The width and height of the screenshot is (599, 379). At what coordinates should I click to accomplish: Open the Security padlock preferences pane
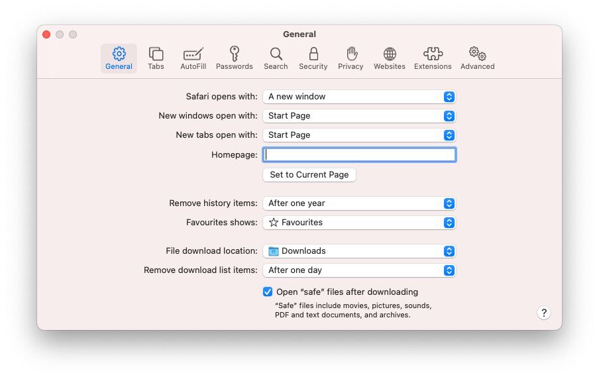coord(313,58)
